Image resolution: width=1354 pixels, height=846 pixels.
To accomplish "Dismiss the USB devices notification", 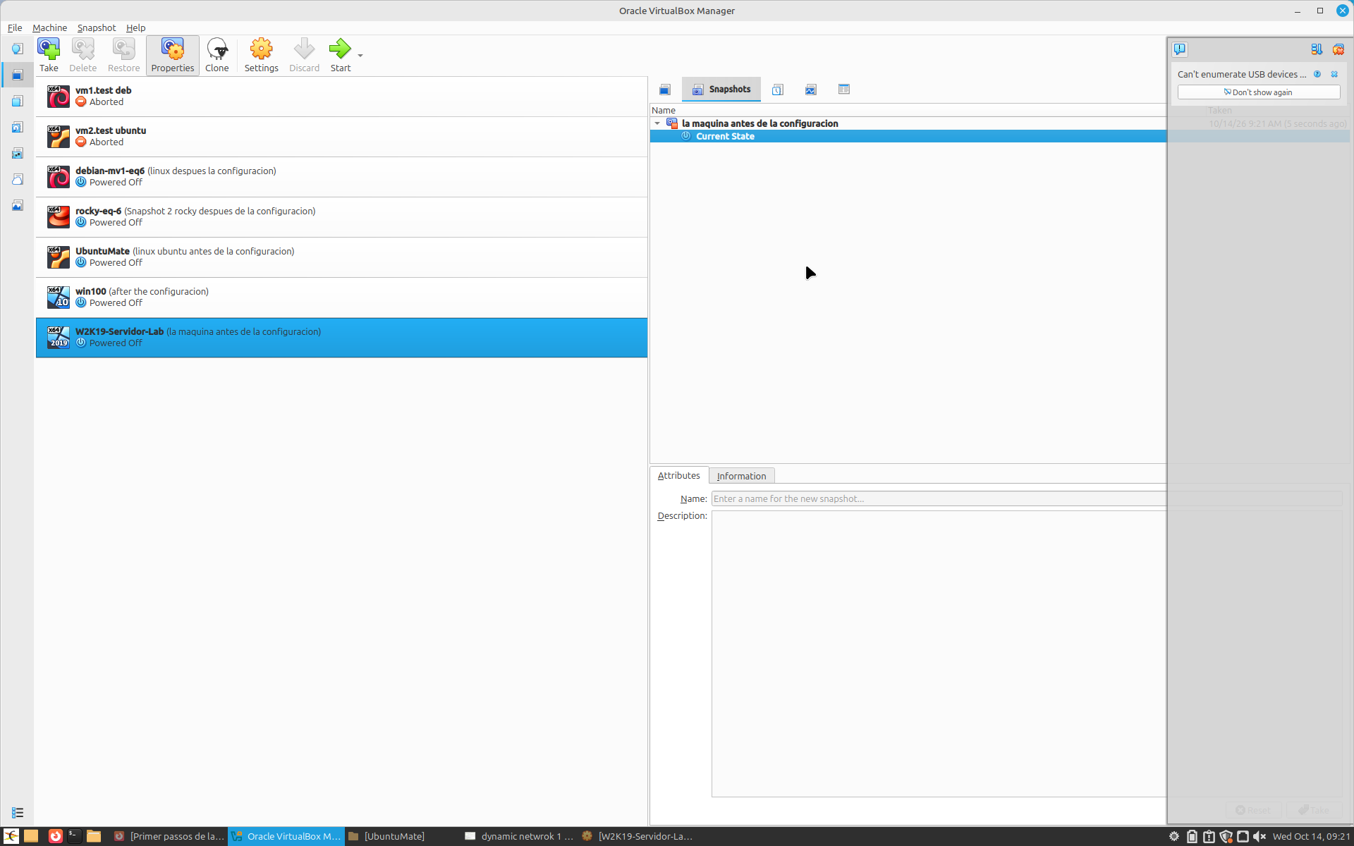I will pyautogui.click(x=1334, y=74).
